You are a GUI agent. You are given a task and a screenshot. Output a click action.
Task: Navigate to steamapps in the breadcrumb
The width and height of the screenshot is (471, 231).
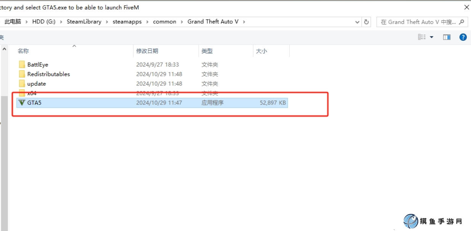pos(127,22)
